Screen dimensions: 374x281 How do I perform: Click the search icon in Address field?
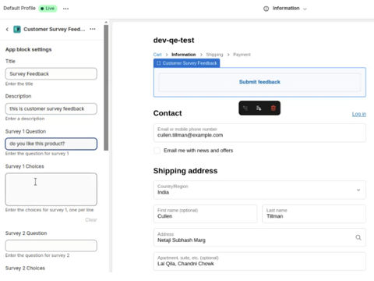(358, 237)
